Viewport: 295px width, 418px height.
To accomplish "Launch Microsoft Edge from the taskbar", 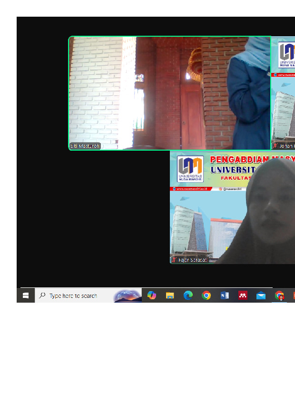I will coord(188,296).
